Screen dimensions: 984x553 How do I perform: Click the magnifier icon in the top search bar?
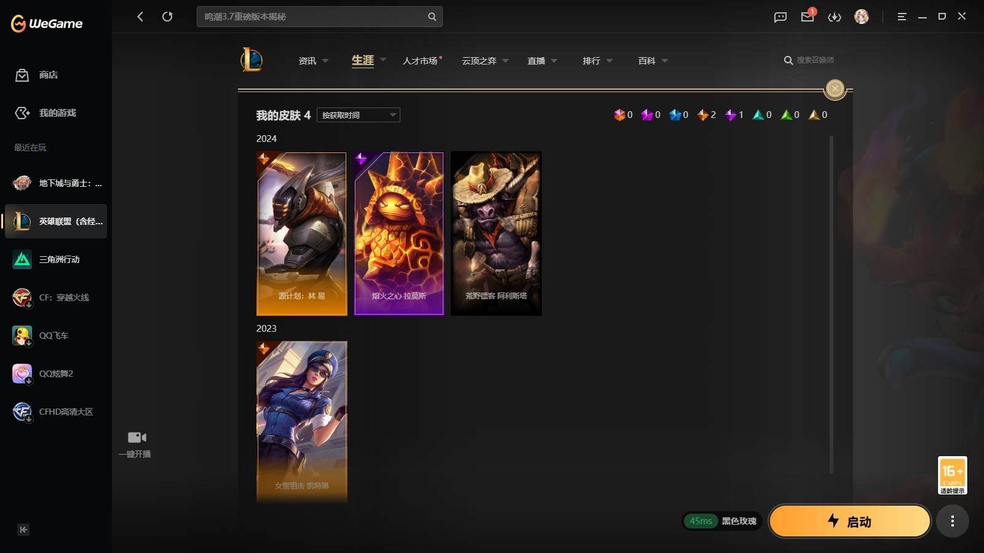tap(432, 17)
